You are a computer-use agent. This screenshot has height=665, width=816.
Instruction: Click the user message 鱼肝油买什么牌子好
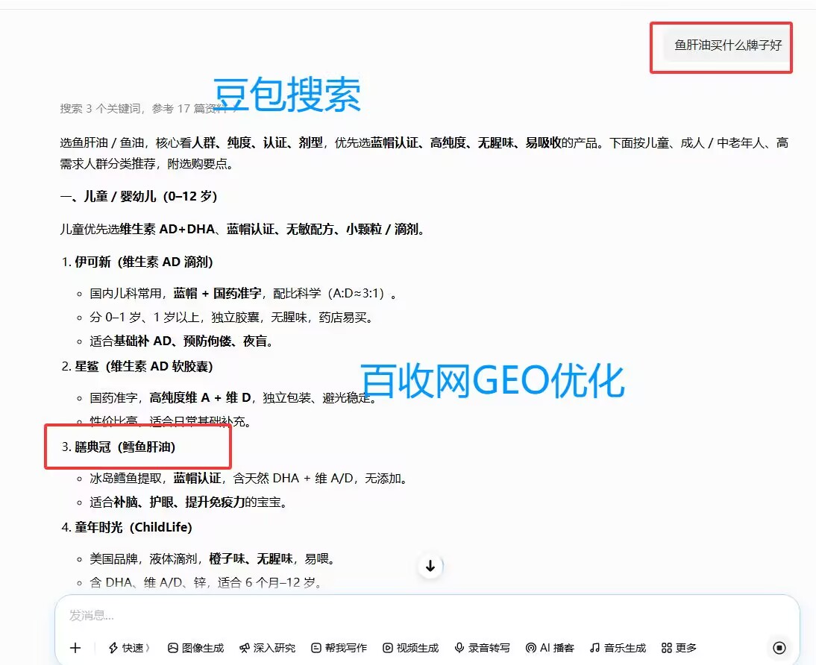(x=727, y=45)
